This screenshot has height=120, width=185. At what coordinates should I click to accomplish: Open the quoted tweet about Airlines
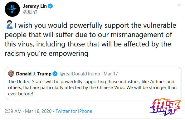[93, 84]
